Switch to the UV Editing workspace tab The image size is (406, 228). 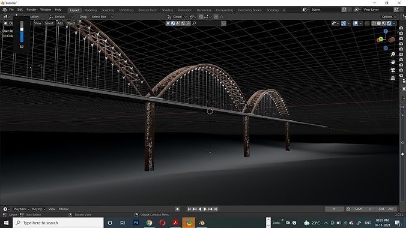(126, 10)
